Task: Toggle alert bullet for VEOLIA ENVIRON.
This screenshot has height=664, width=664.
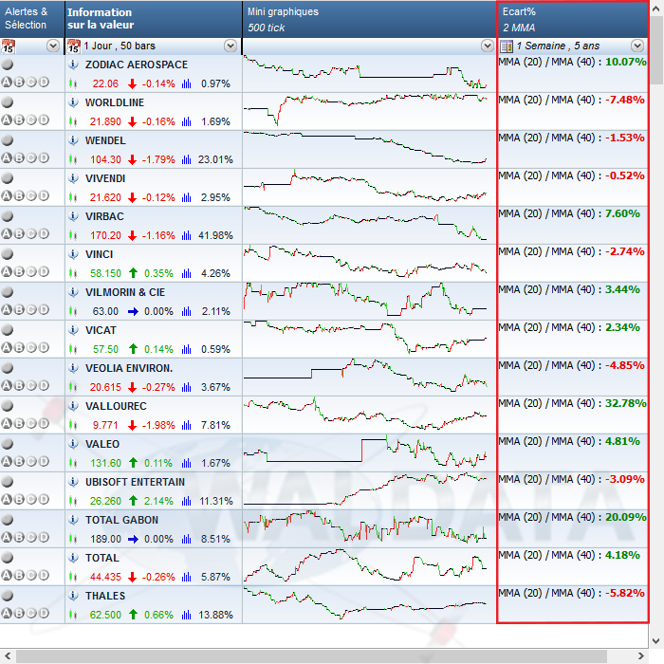Action: [x=8, y=368]
